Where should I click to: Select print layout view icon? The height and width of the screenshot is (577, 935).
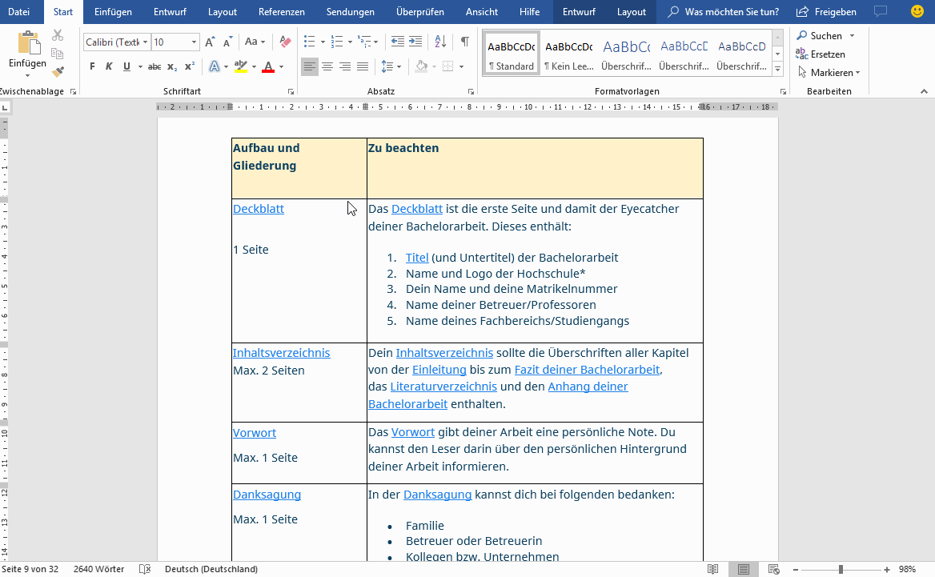(743, 569)
